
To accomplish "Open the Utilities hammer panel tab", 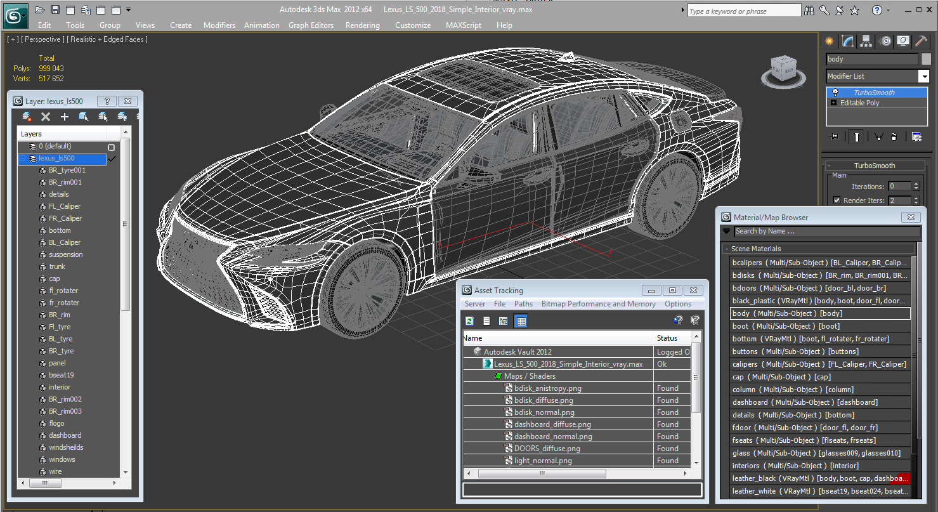I will pyautogui.click(x=922, y=41).
